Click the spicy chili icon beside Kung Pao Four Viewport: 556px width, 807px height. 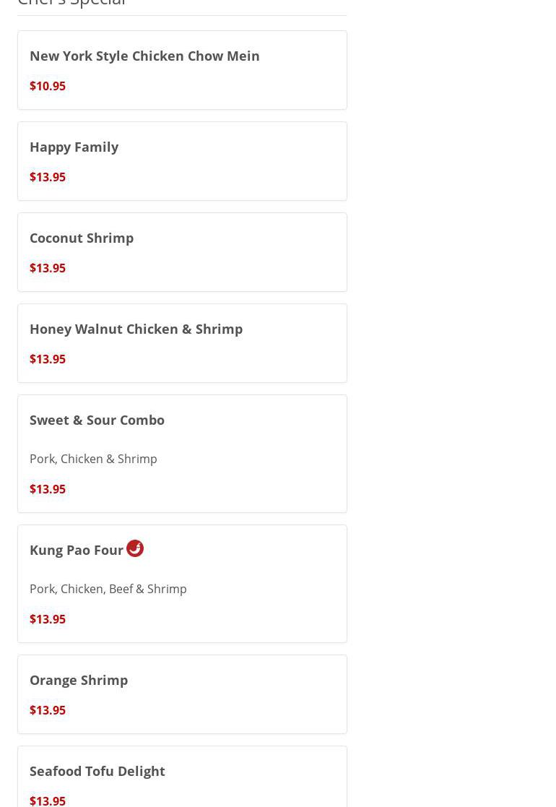135,548
